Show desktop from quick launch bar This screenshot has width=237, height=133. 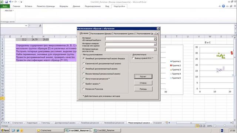(13, 130)
